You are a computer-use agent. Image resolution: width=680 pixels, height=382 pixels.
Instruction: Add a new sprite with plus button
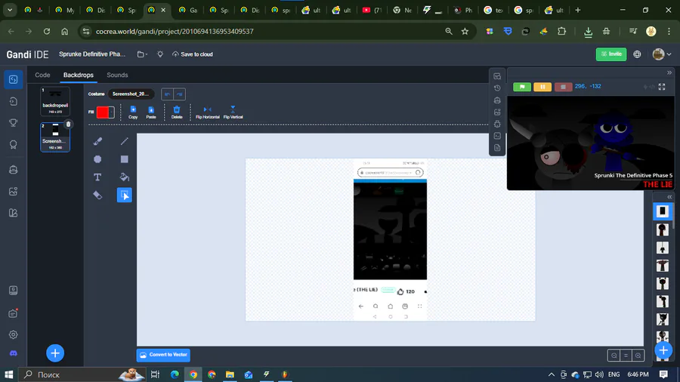click(663, 350)
